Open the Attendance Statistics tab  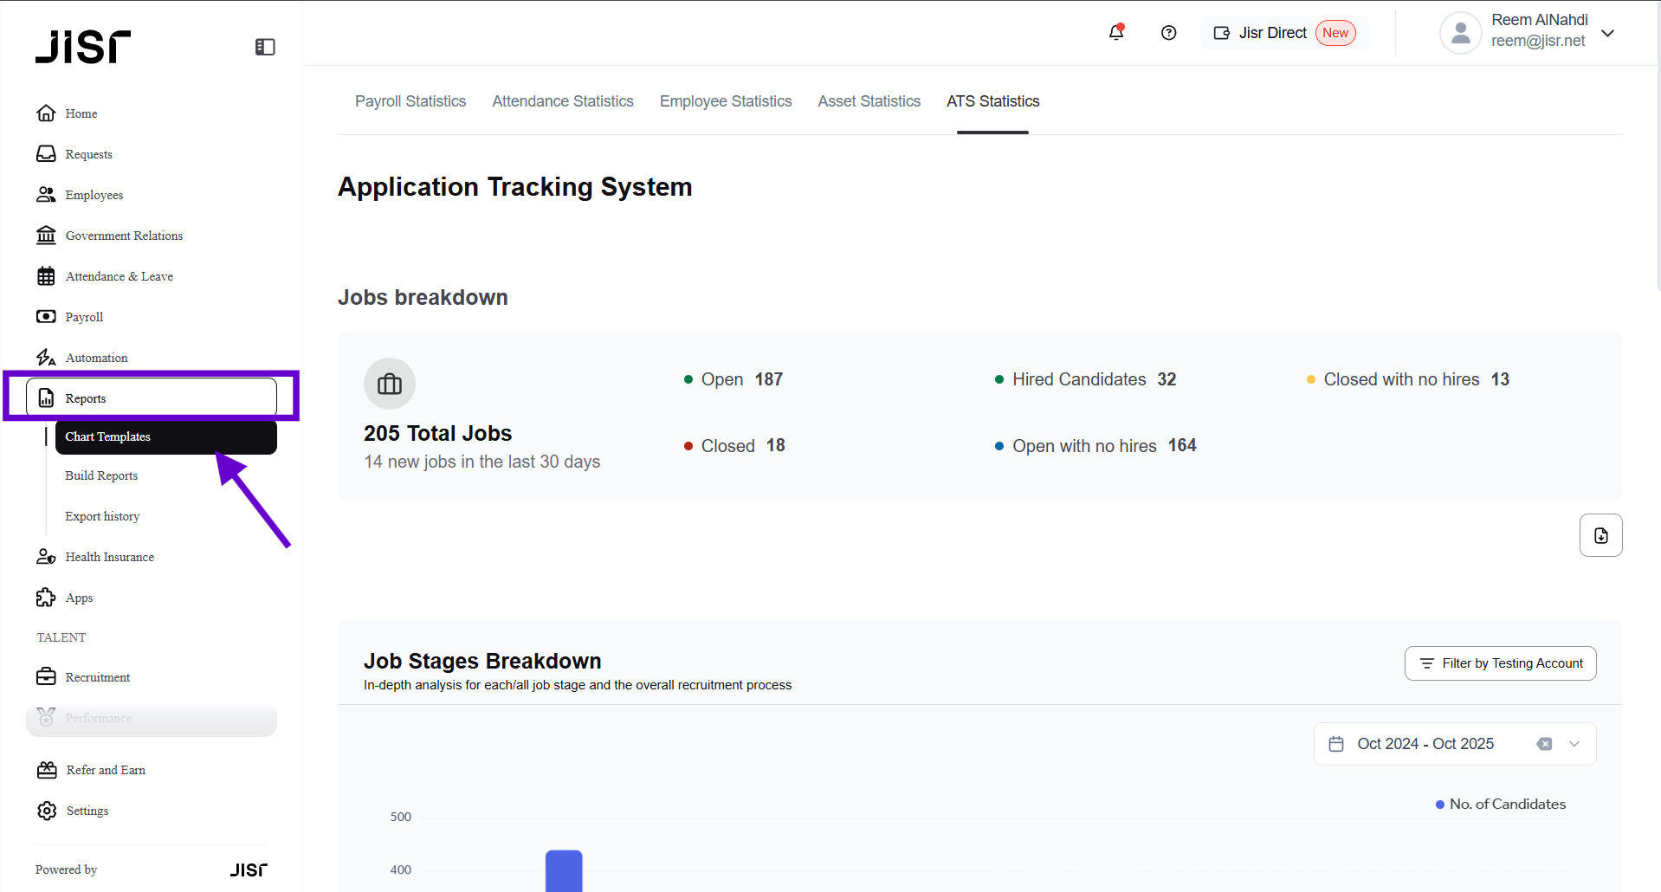point(563,101)
